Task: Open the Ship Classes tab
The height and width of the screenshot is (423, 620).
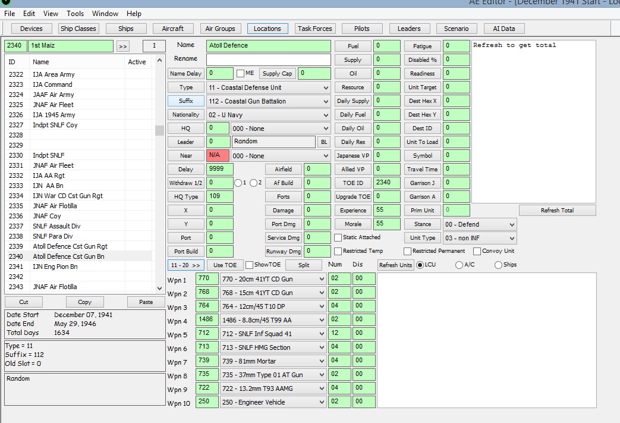Action: click(x=78, y=29)
